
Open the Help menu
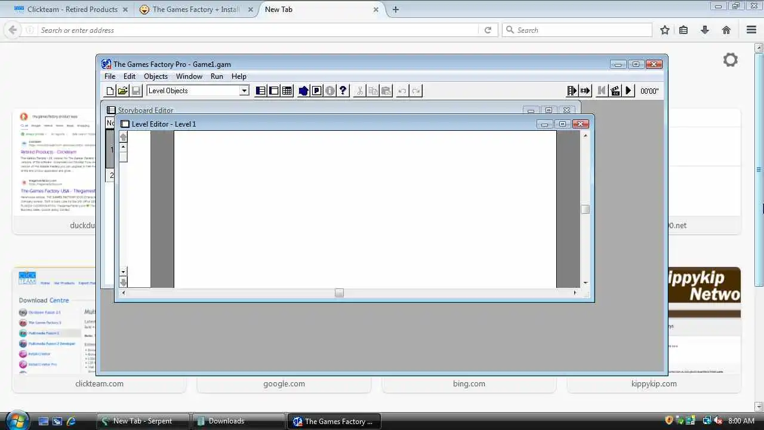click(x=239, y=76)
